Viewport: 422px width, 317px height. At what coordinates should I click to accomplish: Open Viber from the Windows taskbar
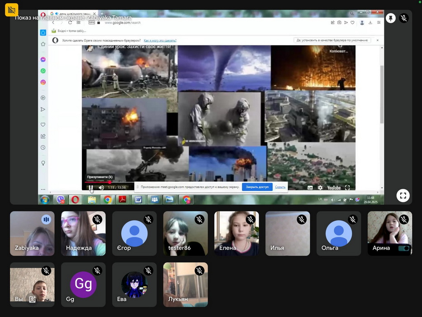pos(60,200)
